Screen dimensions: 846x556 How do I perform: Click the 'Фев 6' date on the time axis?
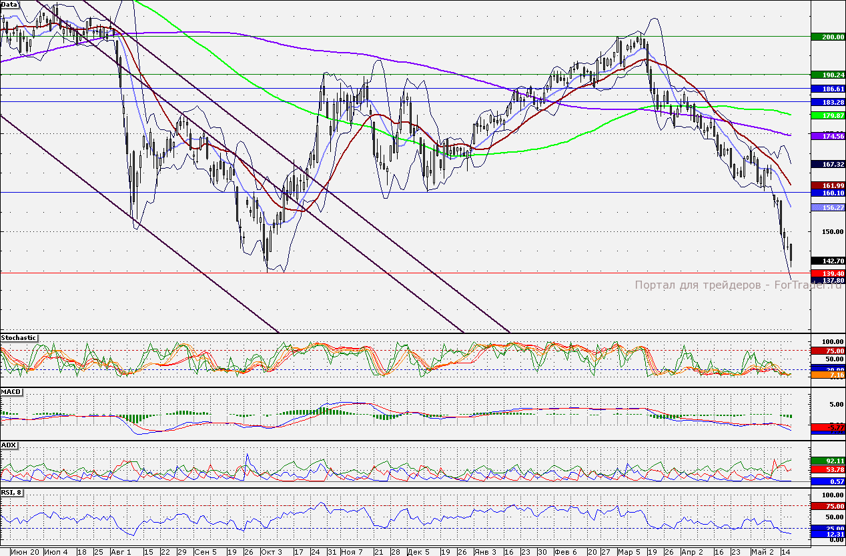tap(566, 552)
